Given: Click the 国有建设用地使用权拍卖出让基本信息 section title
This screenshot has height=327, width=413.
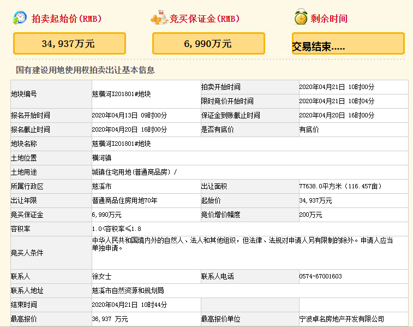Looking at the screenshot, I should click(85, 70).
